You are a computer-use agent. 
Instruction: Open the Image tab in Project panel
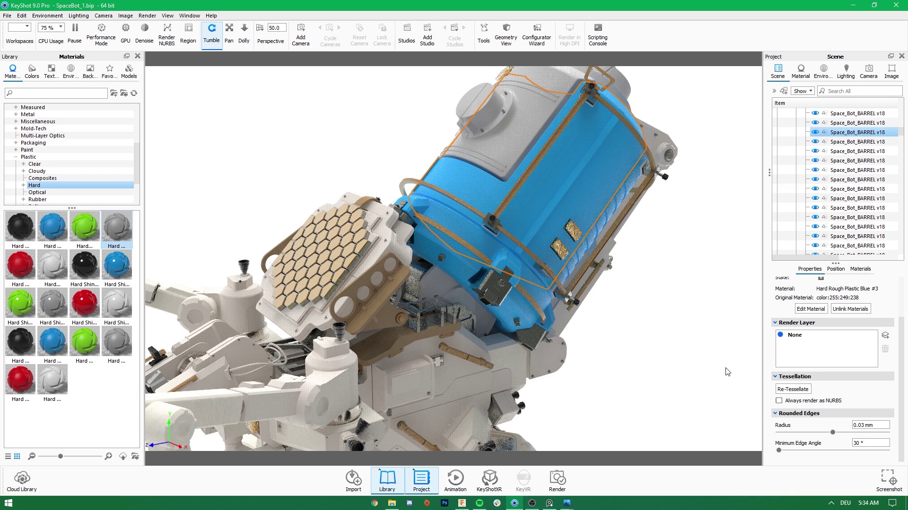pyautogui.click(x=891, y=72)
